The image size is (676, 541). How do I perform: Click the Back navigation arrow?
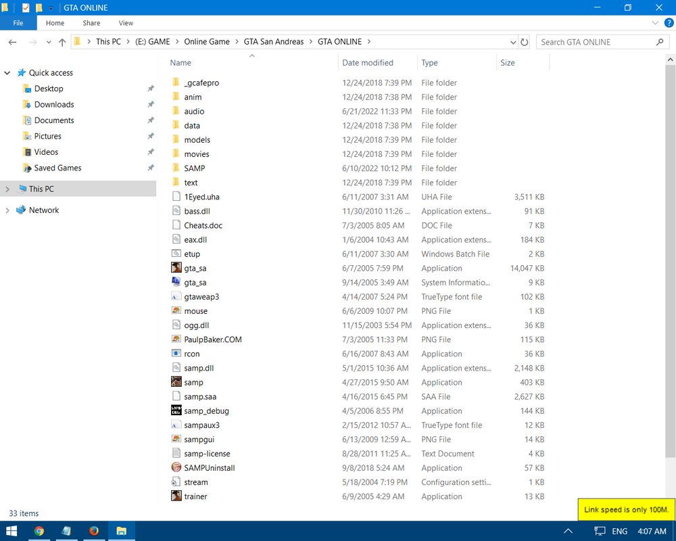pyautogui.click(x=12, y=42)
